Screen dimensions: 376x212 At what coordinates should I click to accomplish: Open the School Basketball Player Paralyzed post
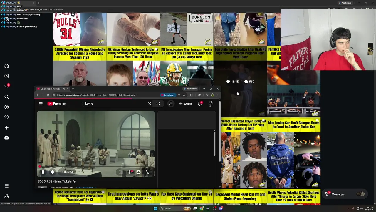point(244,153)
